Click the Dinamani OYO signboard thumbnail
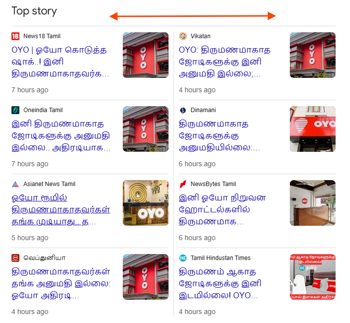Image resolution: width=350 pixels, height=323 pixels. (313, 129)
